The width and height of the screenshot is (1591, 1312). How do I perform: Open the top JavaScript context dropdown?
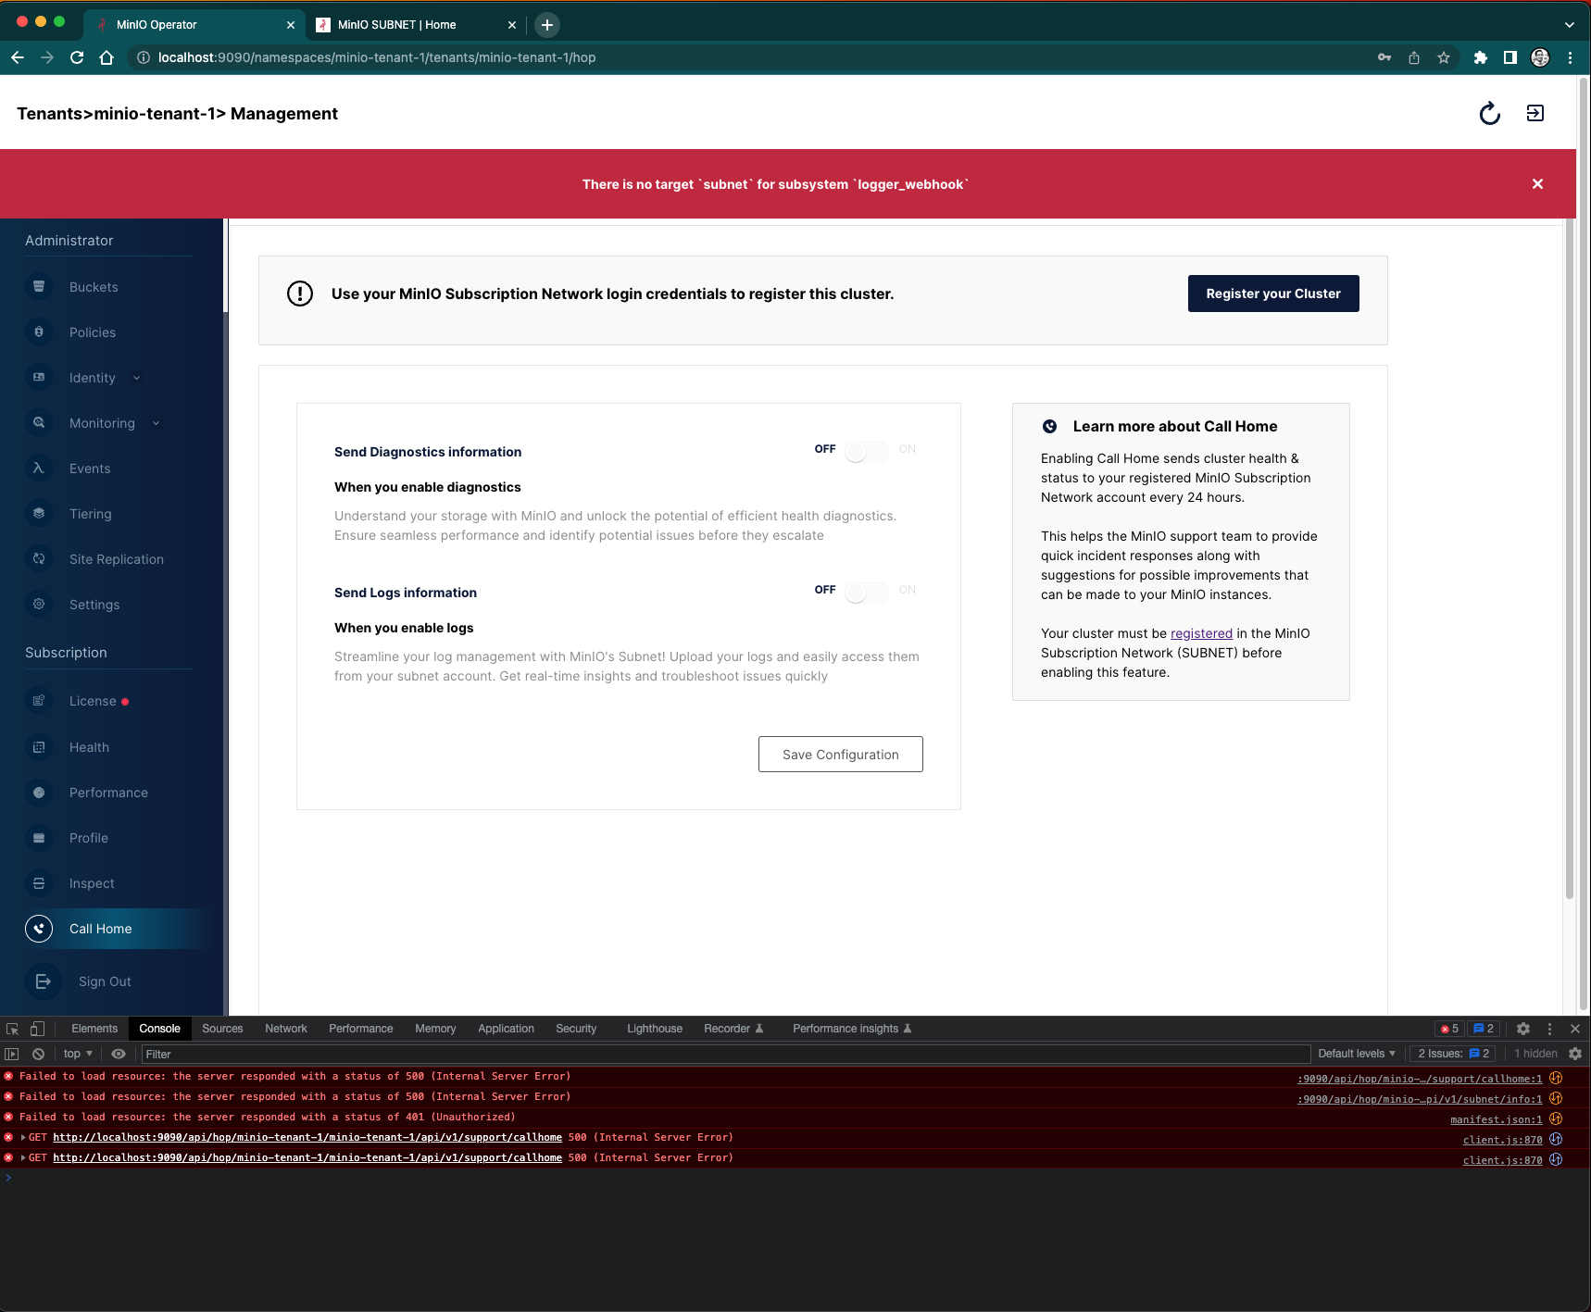pos(78,1054)
